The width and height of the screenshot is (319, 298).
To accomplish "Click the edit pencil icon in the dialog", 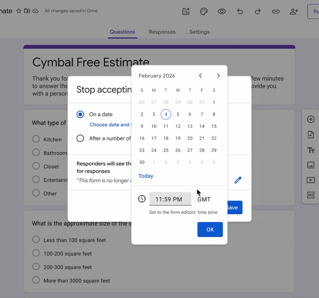I will [238, 180].
